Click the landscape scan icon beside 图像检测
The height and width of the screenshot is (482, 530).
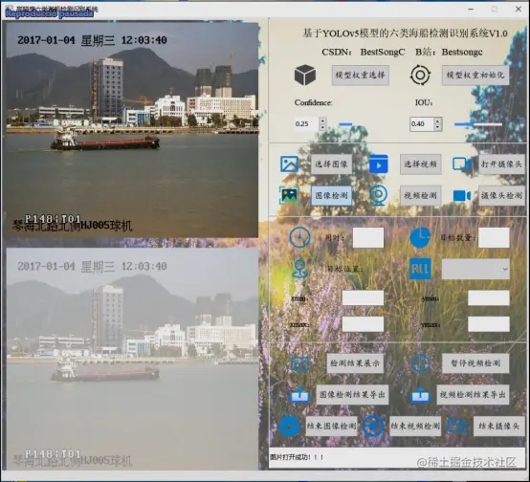click(x=289, y=195)
